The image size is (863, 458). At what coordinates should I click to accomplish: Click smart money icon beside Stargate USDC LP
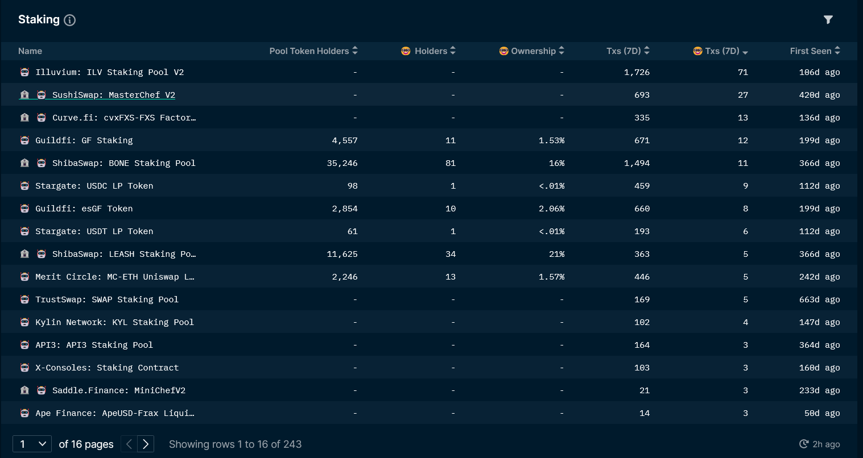coord(24,186)
